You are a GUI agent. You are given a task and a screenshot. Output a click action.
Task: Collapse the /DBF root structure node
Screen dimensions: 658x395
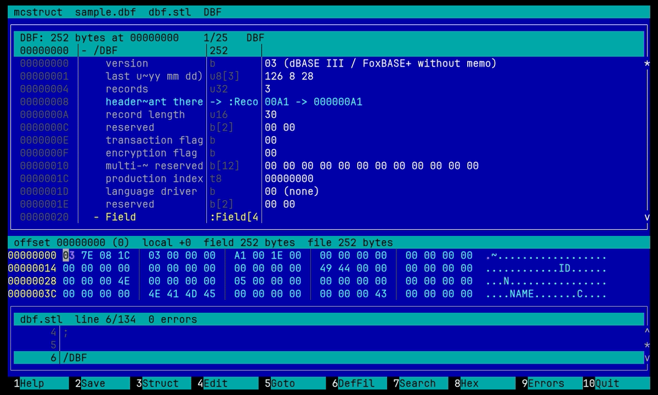[84, 50]
